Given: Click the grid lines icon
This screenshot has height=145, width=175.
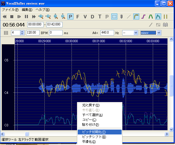Looking at the screenshot, I should point(6,33).
